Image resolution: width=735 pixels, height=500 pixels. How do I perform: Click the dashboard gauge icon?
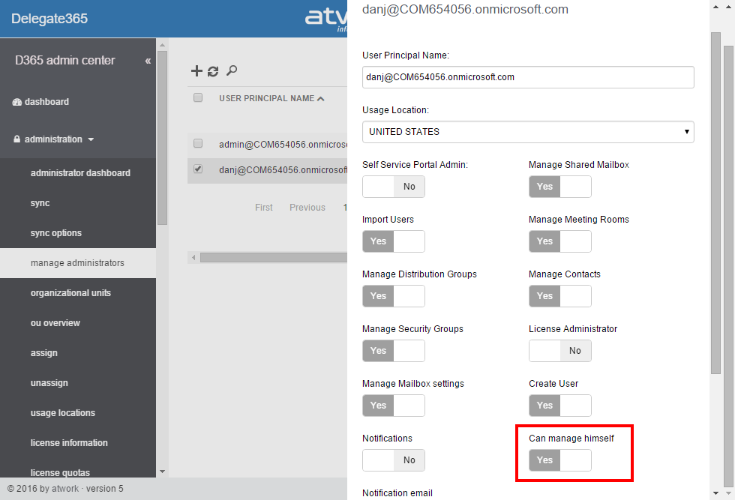(x=17, y=102)
